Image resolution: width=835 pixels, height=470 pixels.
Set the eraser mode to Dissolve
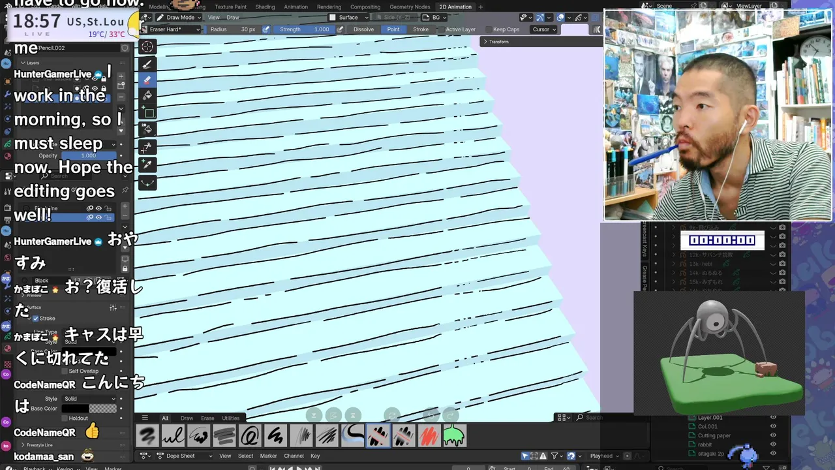point(363,29)
